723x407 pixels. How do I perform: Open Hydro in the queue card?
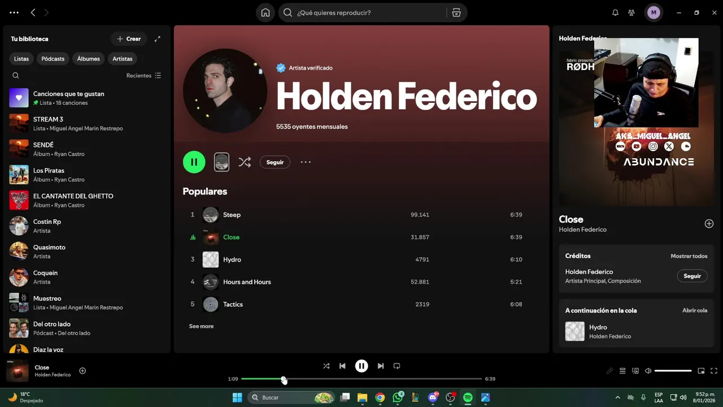pos(636,331)
